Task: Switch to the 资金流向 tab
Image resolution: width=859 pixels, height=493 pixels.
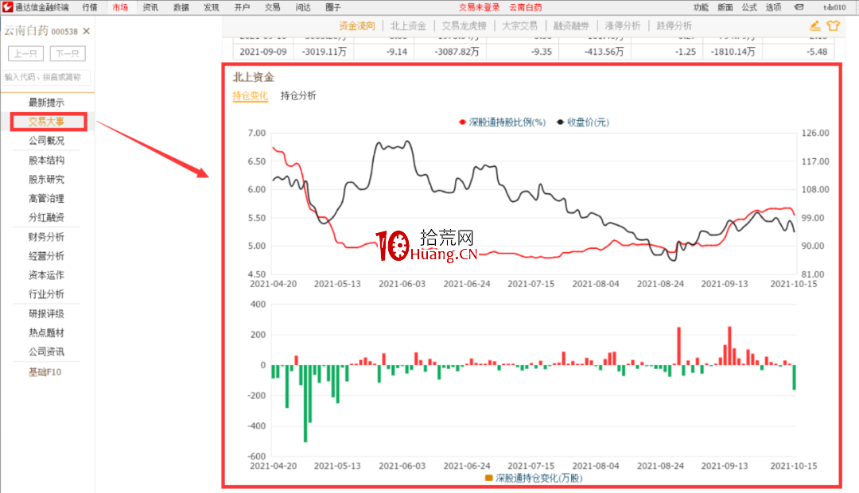Action: (x=356, y=25)
